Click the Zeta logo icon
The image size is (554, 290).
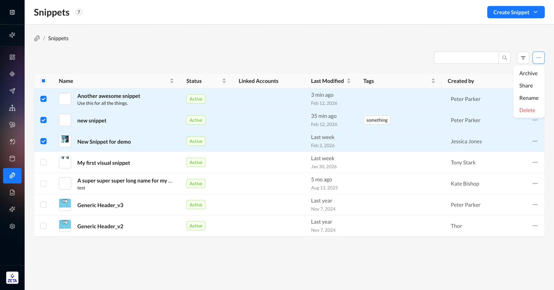pos(12,278)
